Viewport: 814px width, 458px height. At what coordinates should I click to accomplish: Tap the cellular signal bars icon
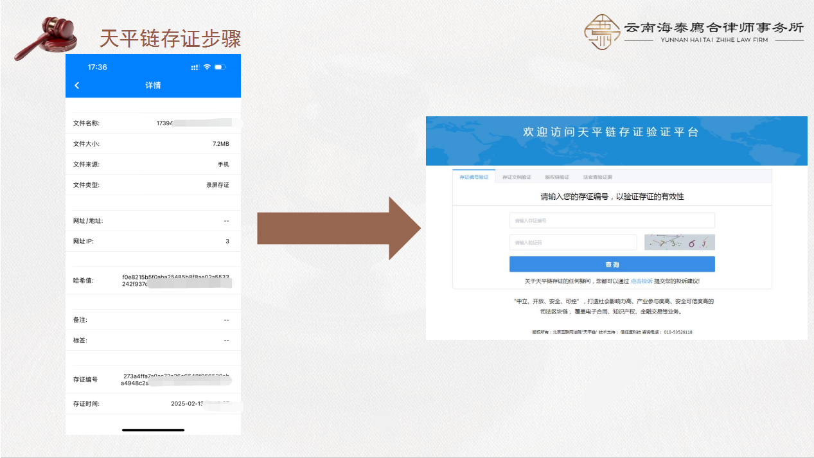(195, 67)
